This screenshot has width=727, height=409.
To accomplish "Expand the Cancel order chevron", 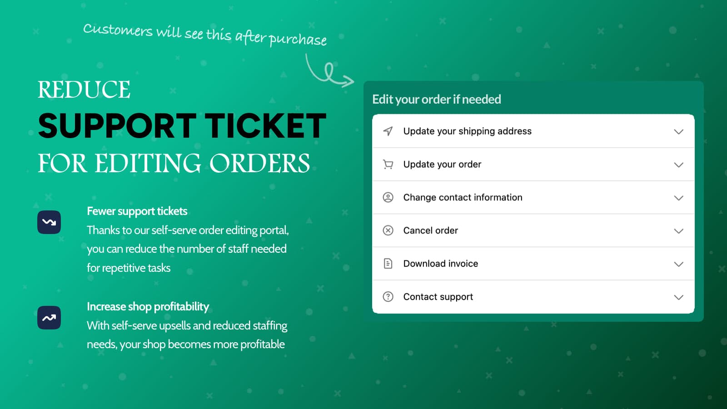I will 678,231.
